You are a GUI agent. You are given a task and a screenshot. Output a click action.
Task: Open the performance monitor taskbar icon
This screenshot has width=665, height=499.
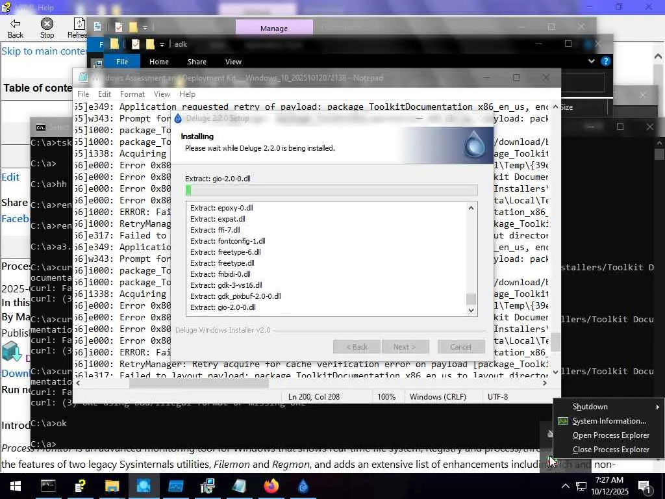tap(175, 486)
